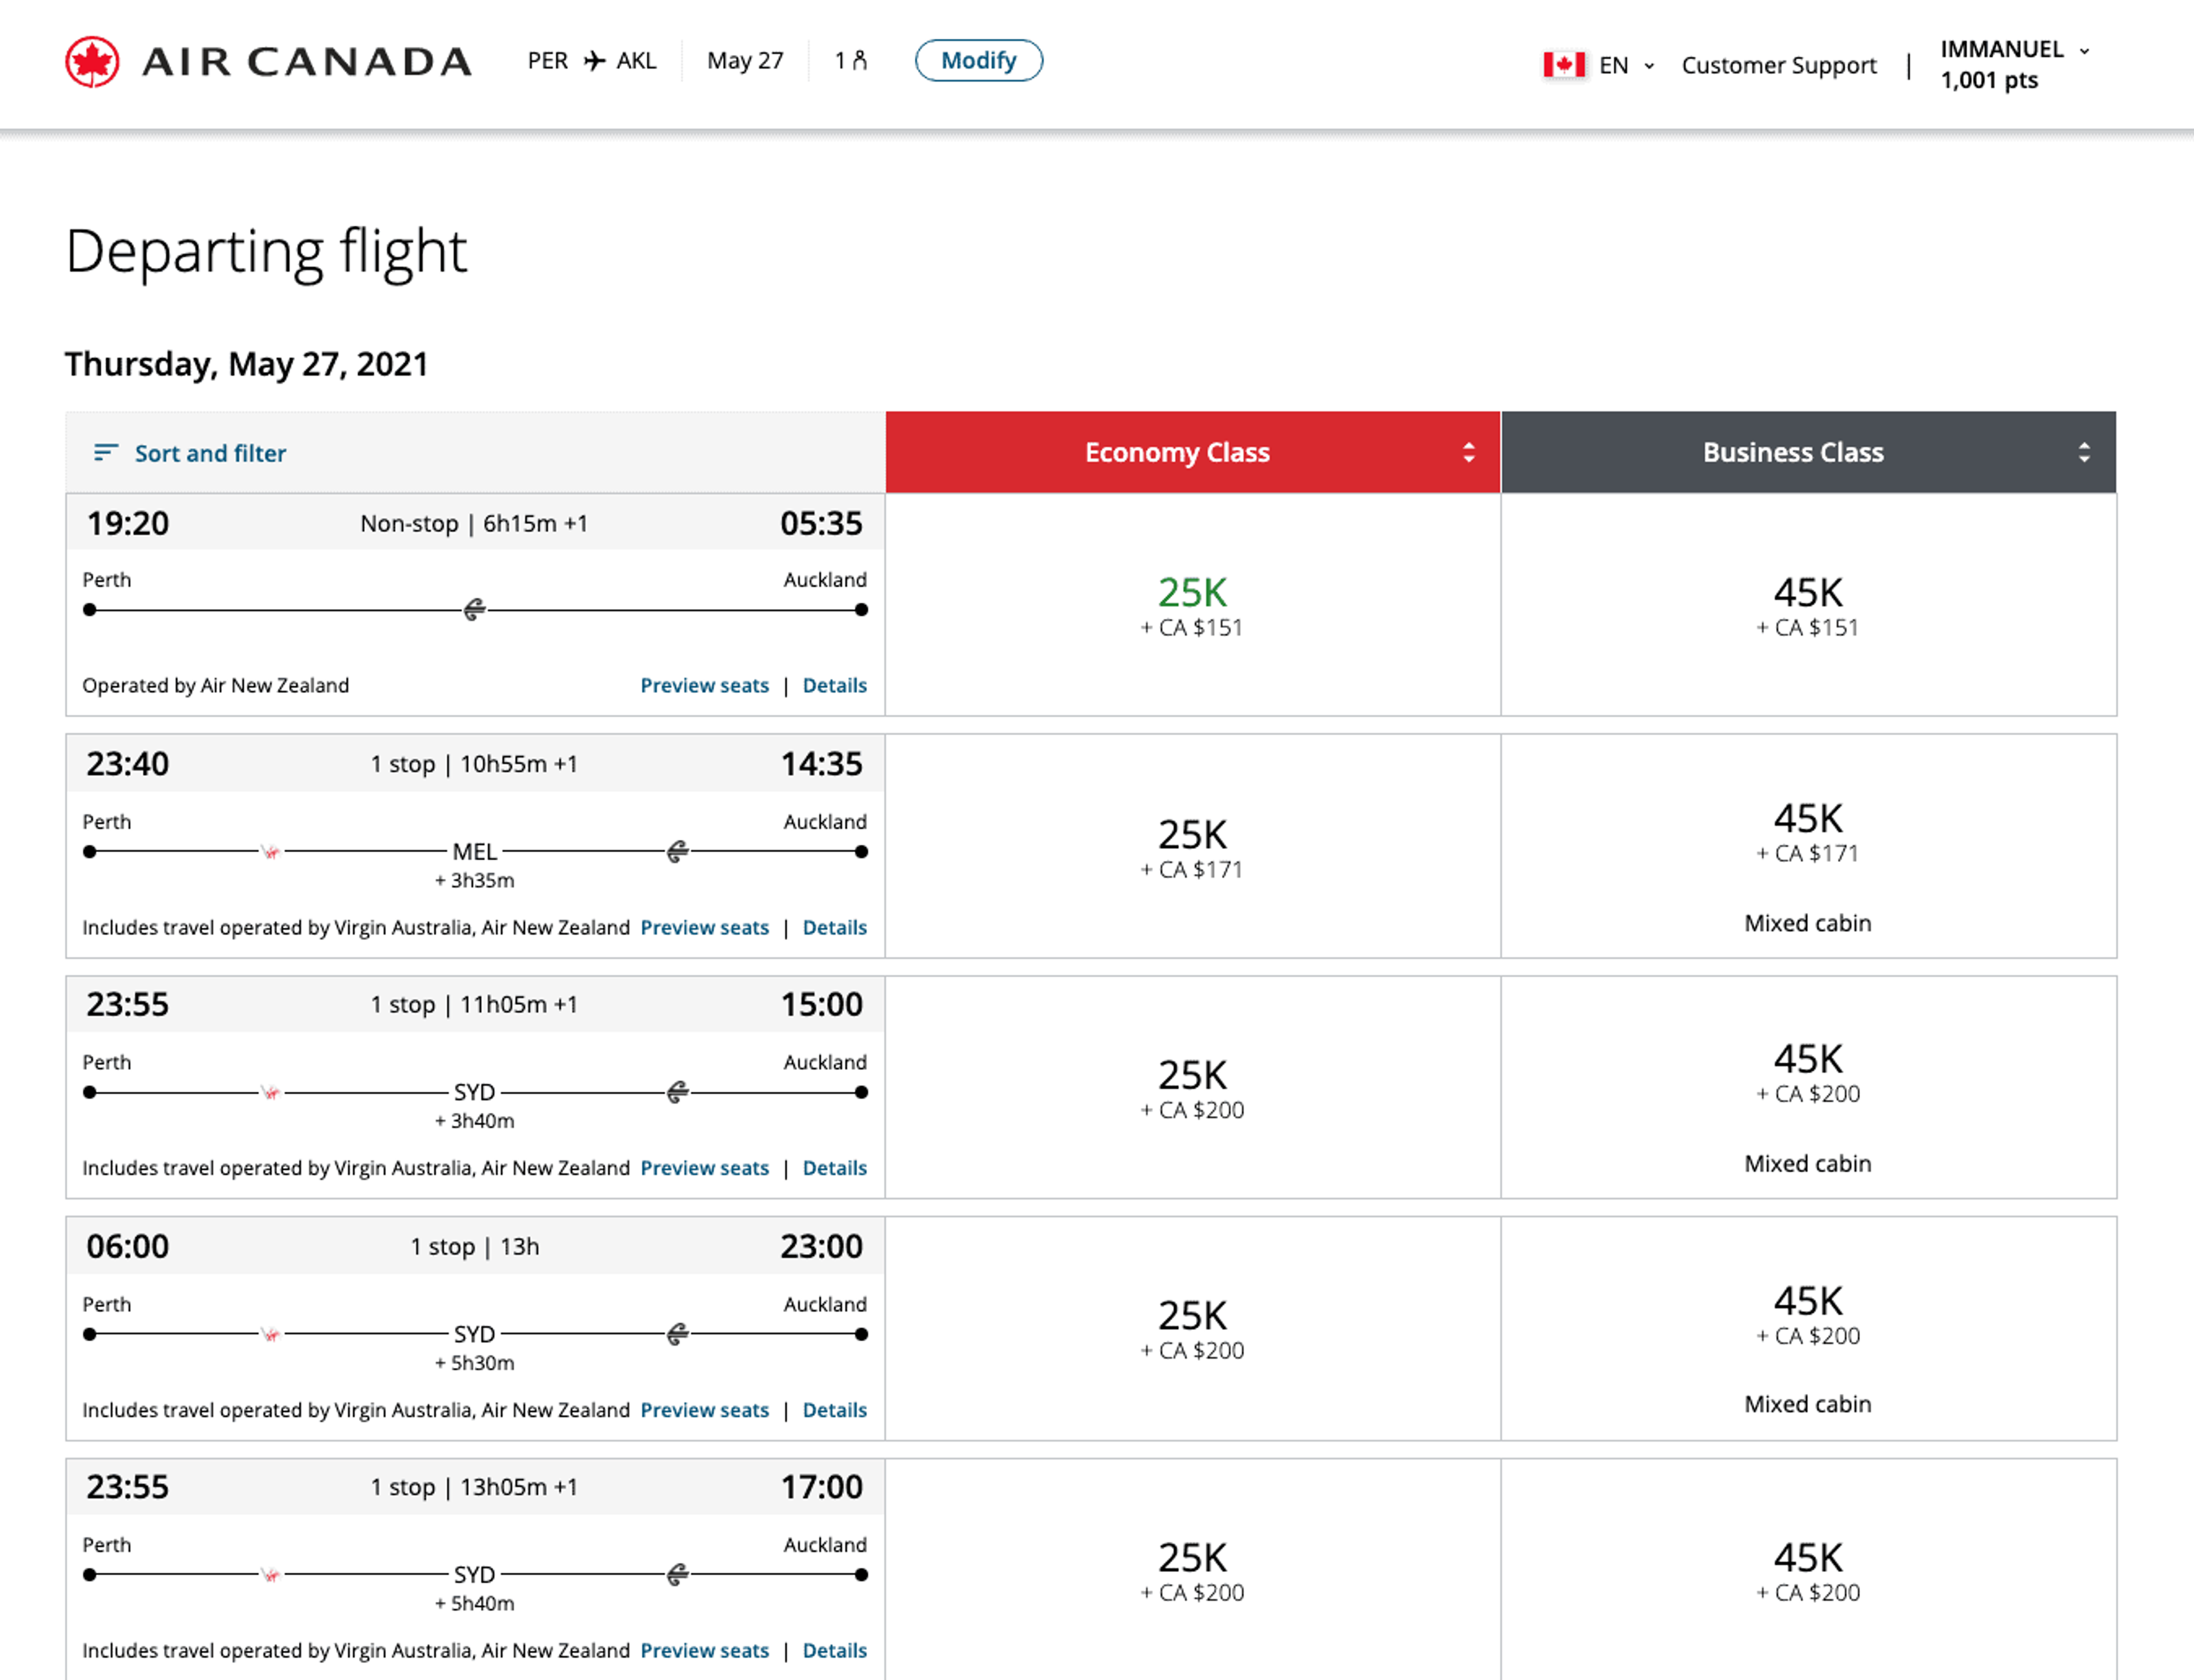Click Virgin Australia icon on 23:40 flight
Screen dimensions: 2194x1680
(271, 852)
